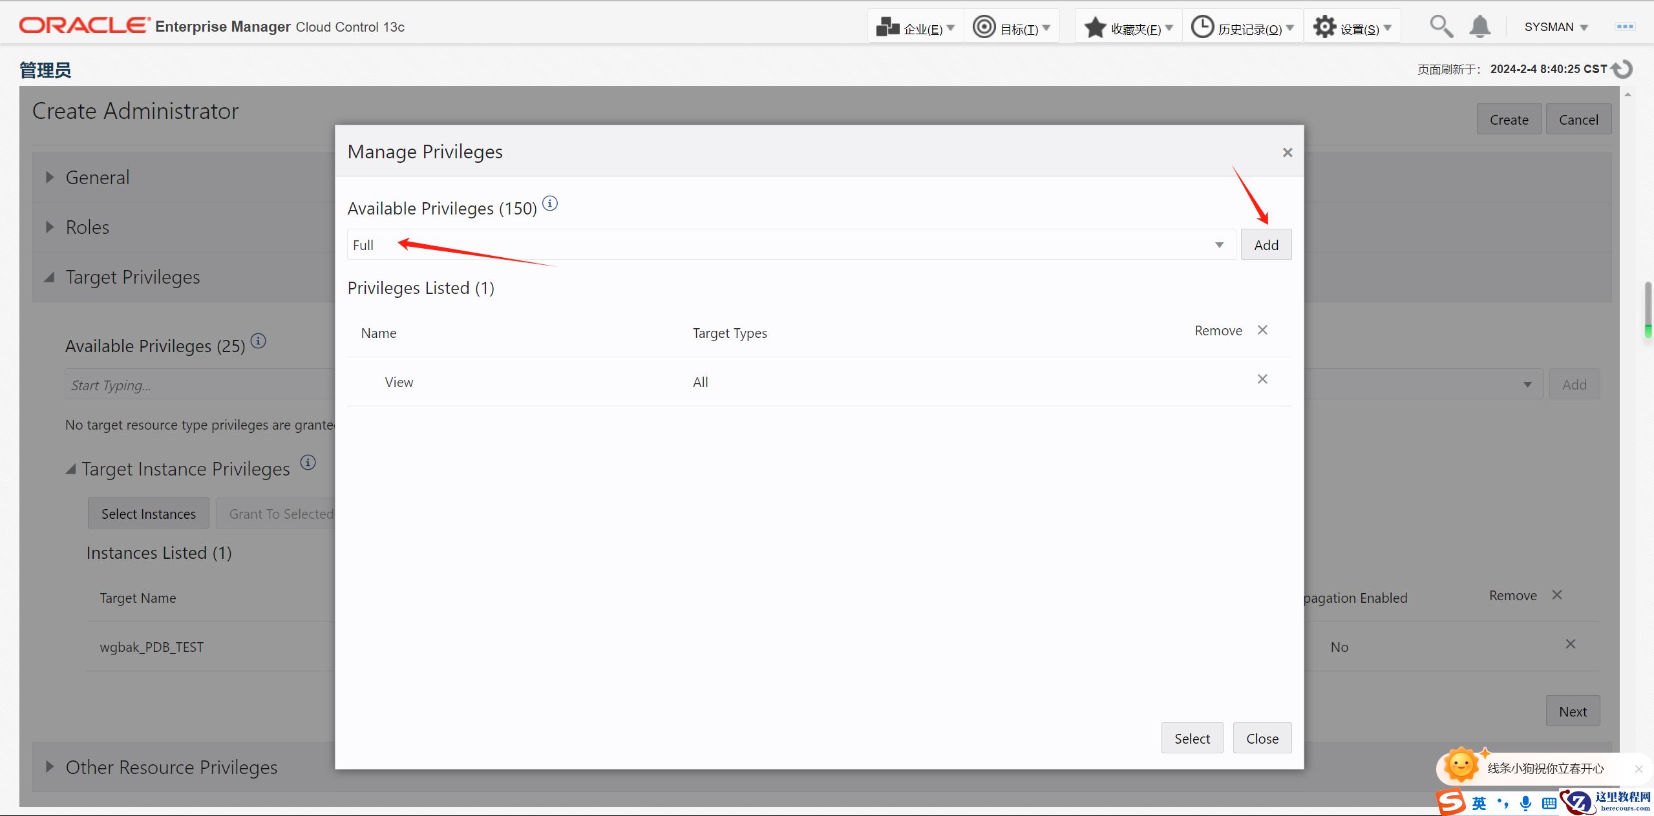Click info icon next to Available Privileges (150)
The image size is (1654, 816).
(x=550, y=204)
